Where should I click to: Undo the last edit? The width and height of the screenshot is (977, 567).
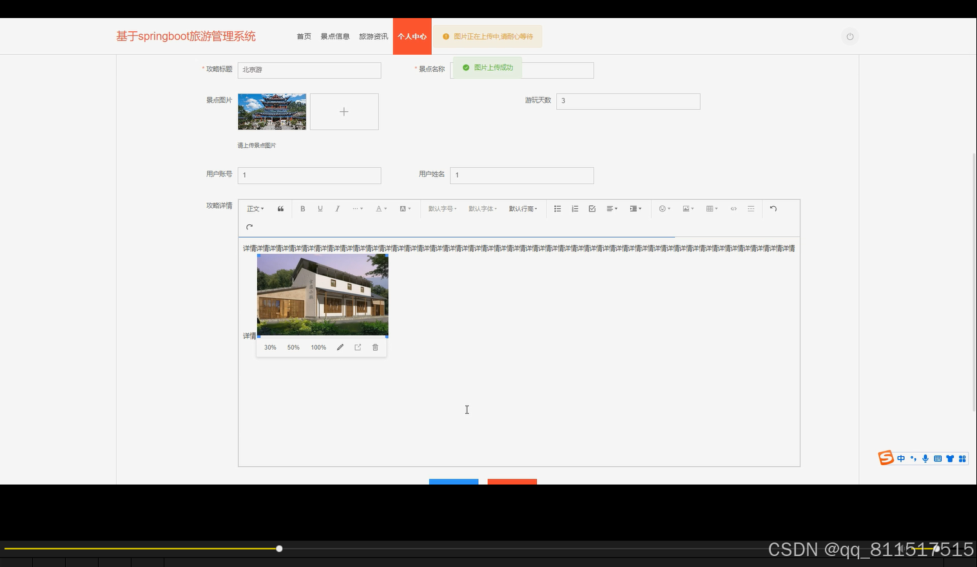pos(773,209)
